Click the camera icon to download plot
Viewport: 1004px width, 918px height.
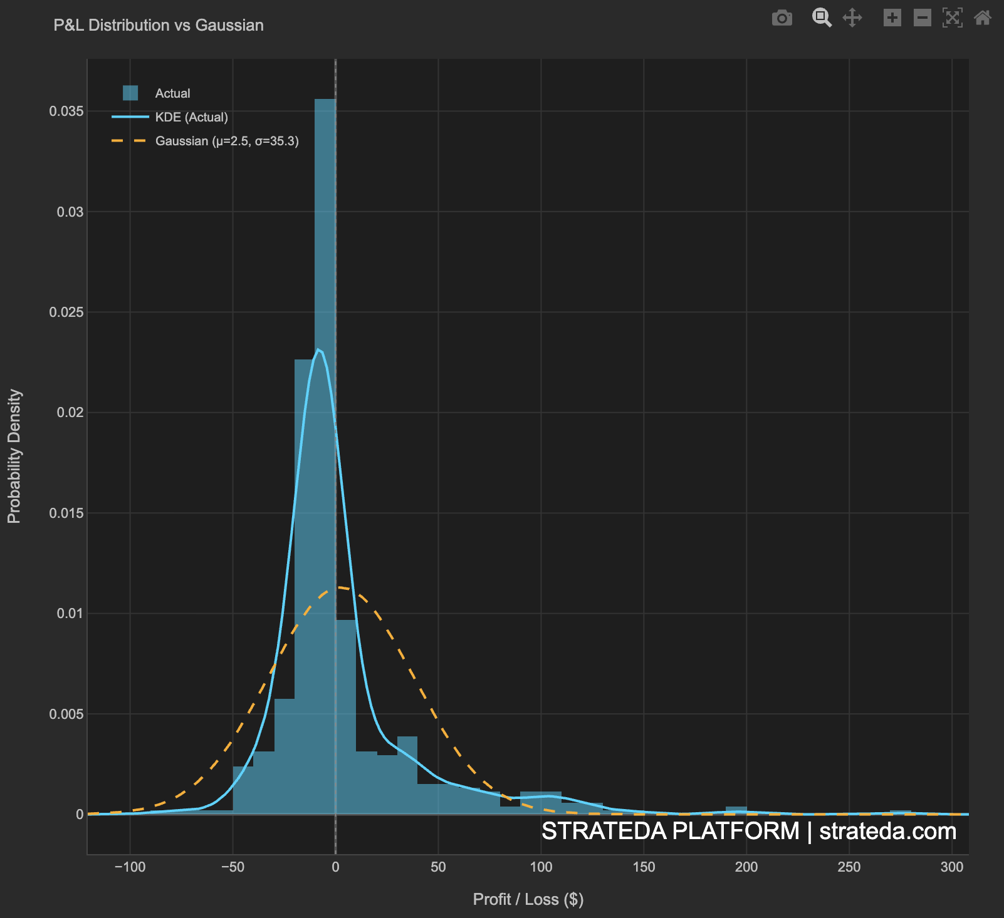tap(782, 18)
